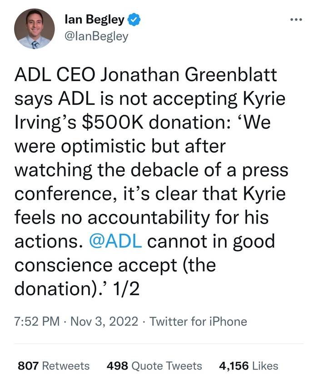Click the Ian Begley display name

click(x=94, y=19)
